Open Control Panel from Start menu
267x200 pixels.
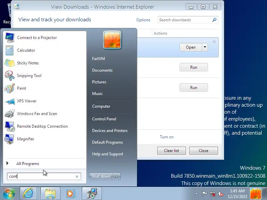click(x=104, y=119)
